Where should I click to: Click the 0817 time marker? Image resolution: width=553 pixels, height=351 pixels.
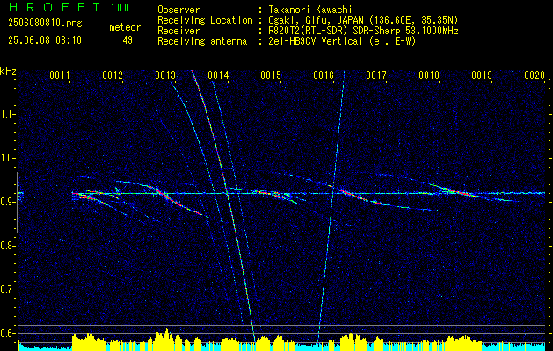pyautogui.click(x=376, y=75)
